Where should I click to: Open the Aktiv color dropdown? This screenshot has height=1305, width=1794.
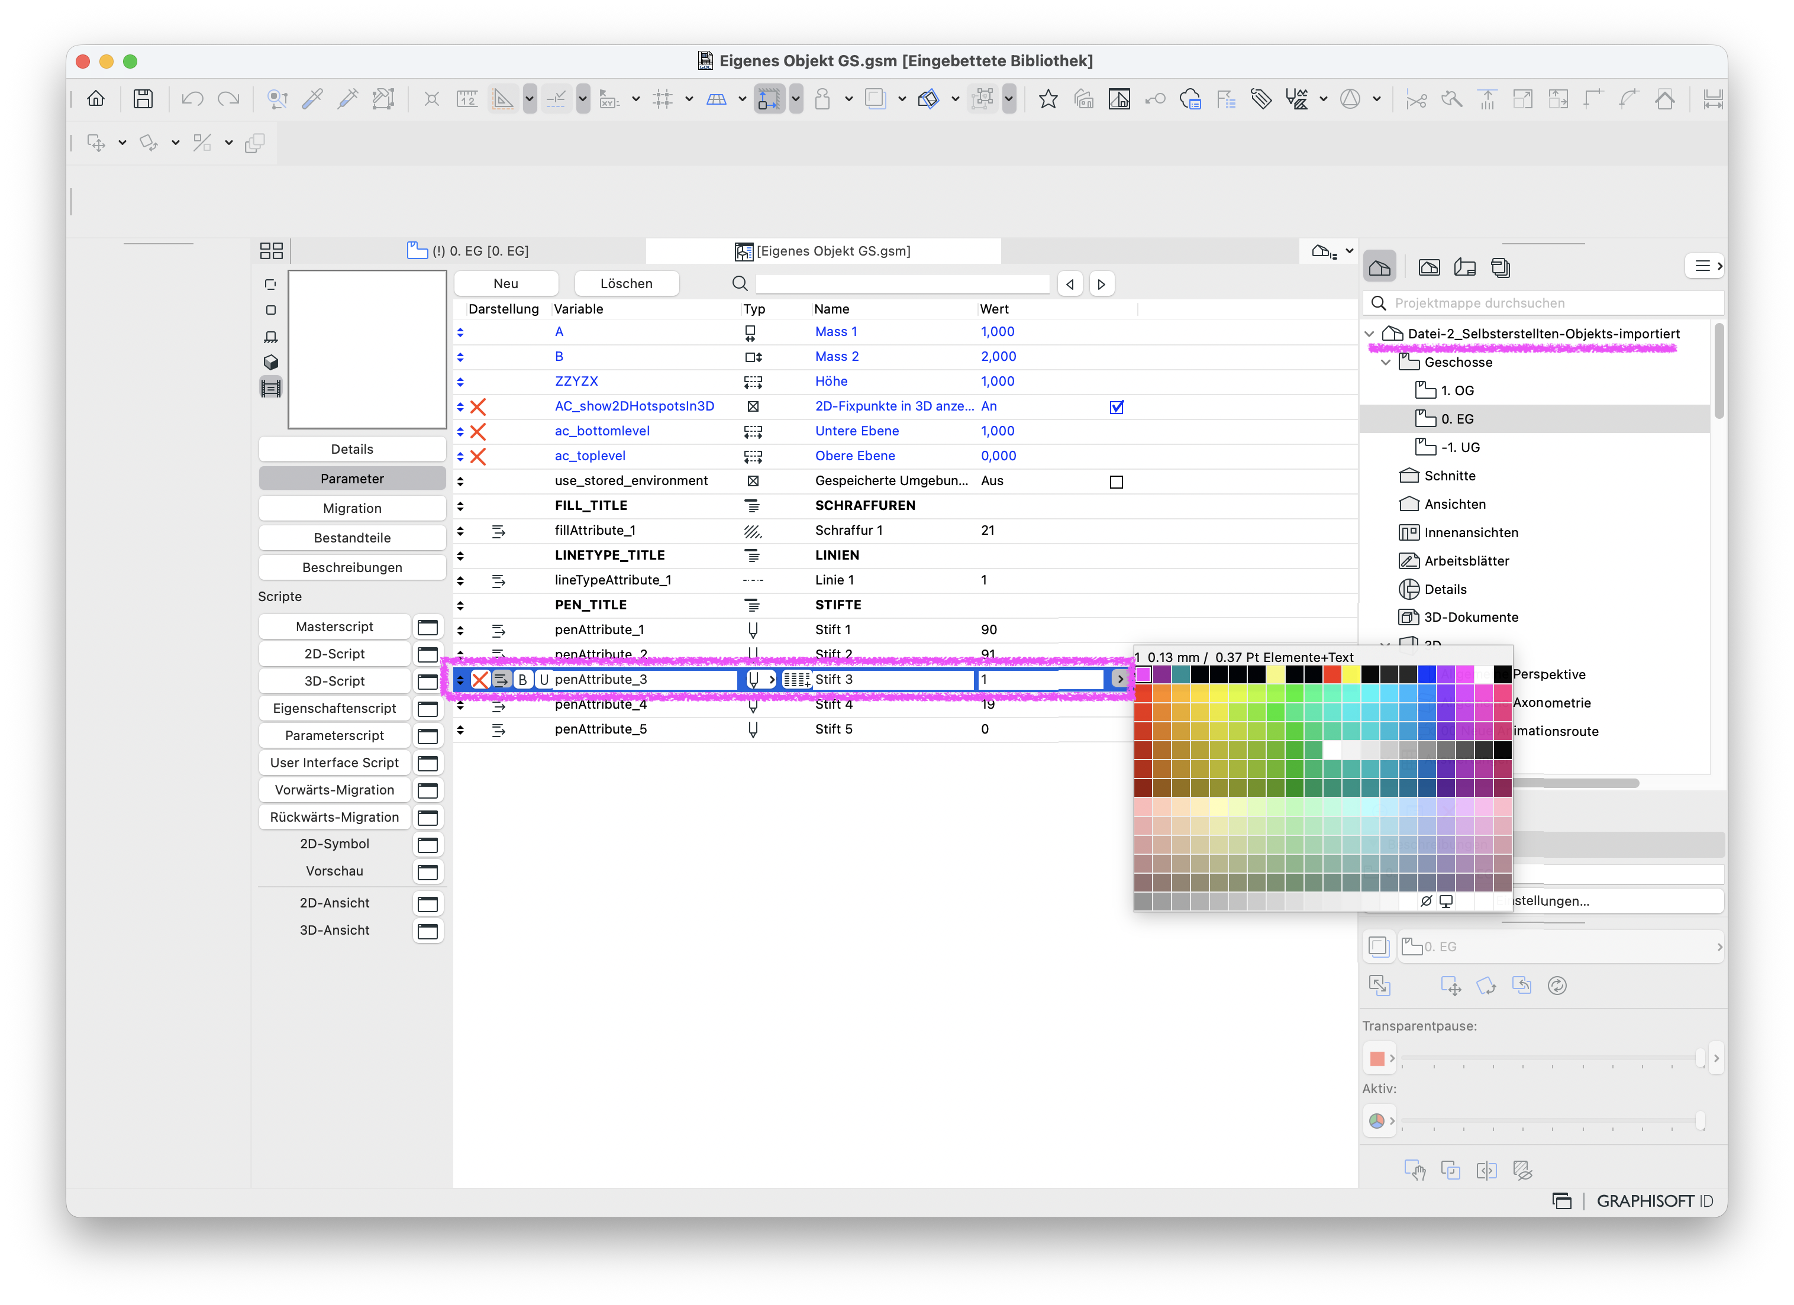(1380, 1120)
